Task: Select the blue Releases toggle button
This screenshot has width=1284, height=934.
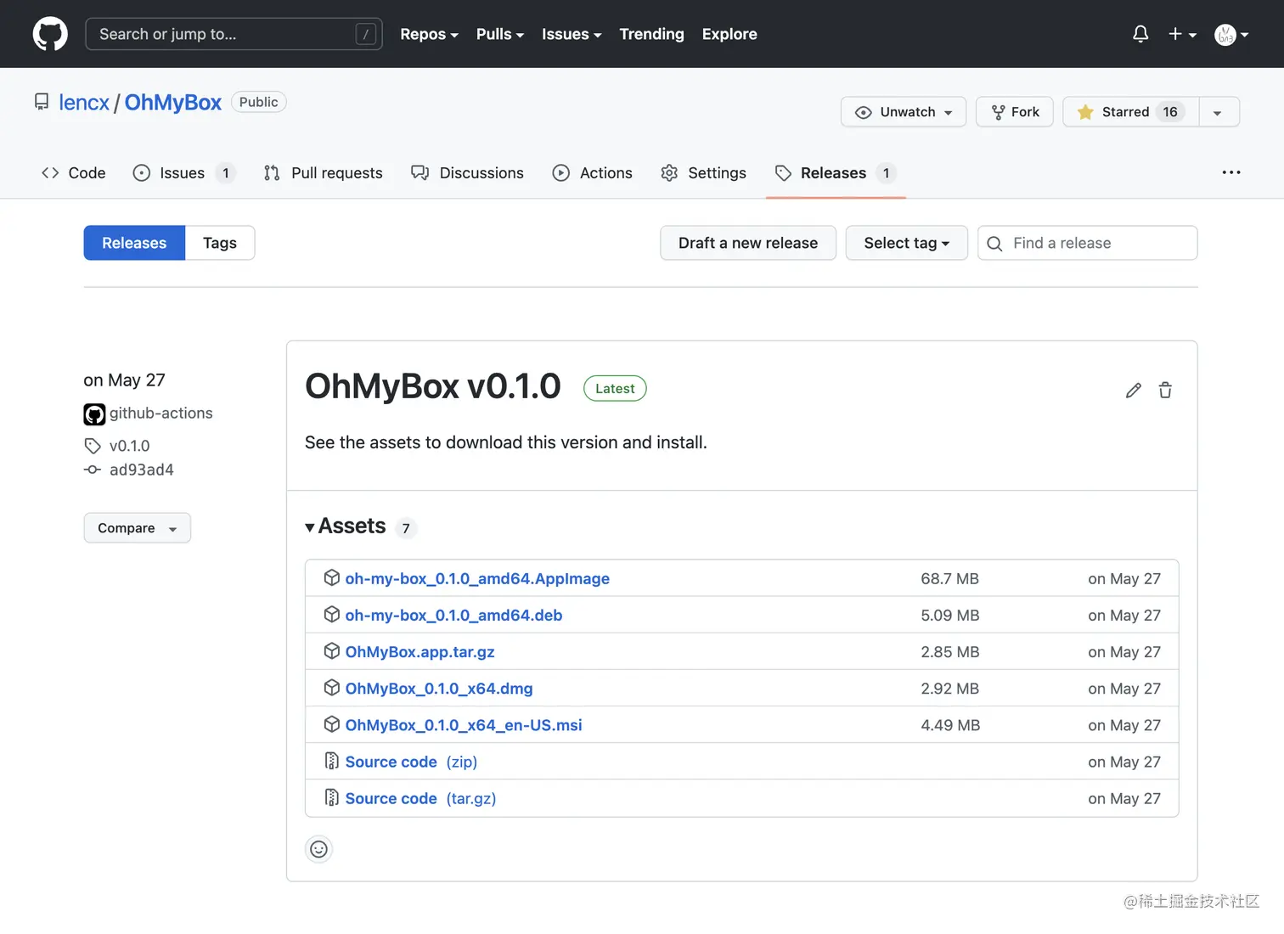Action: click(134, 243)
